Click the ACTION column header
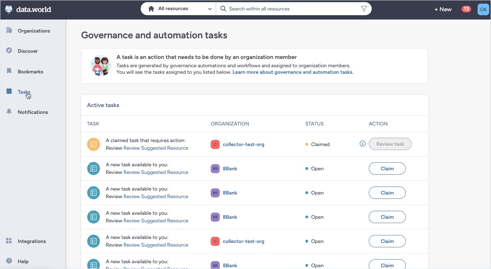 click(x=378, y=124)
